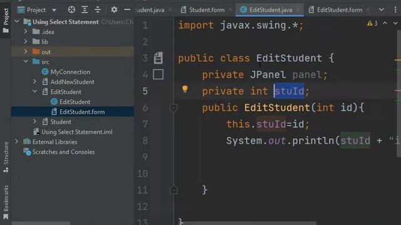Open the Project tool window side tab

pyautogui.click(x=6, y=20)
